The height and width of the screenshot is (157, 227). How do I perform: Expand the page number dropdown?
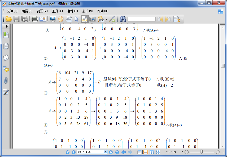(106, 152)
